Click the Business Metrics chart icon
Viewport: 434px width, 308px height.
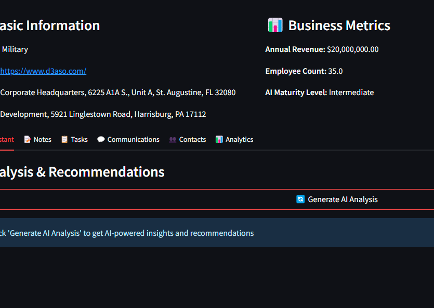point(275,25)
